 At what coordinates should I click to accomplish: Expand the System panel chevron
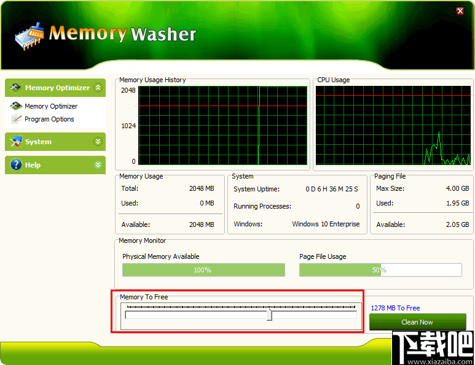click(x=98, y=141)
